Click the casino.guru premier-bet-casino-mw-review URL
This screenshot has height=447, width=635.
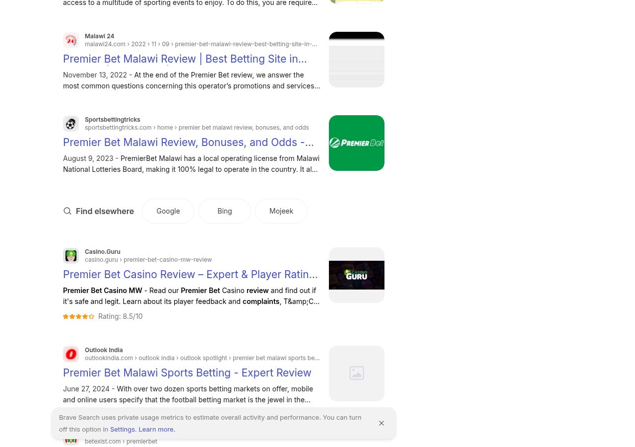click(x=148, y=260)
